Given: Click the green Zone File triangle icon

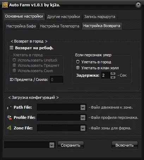Looking at the screenshot, I should [9, 128].
